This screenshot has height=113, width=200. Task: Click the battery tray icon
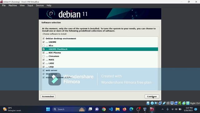pyautogui.click(x=180, y=109)
